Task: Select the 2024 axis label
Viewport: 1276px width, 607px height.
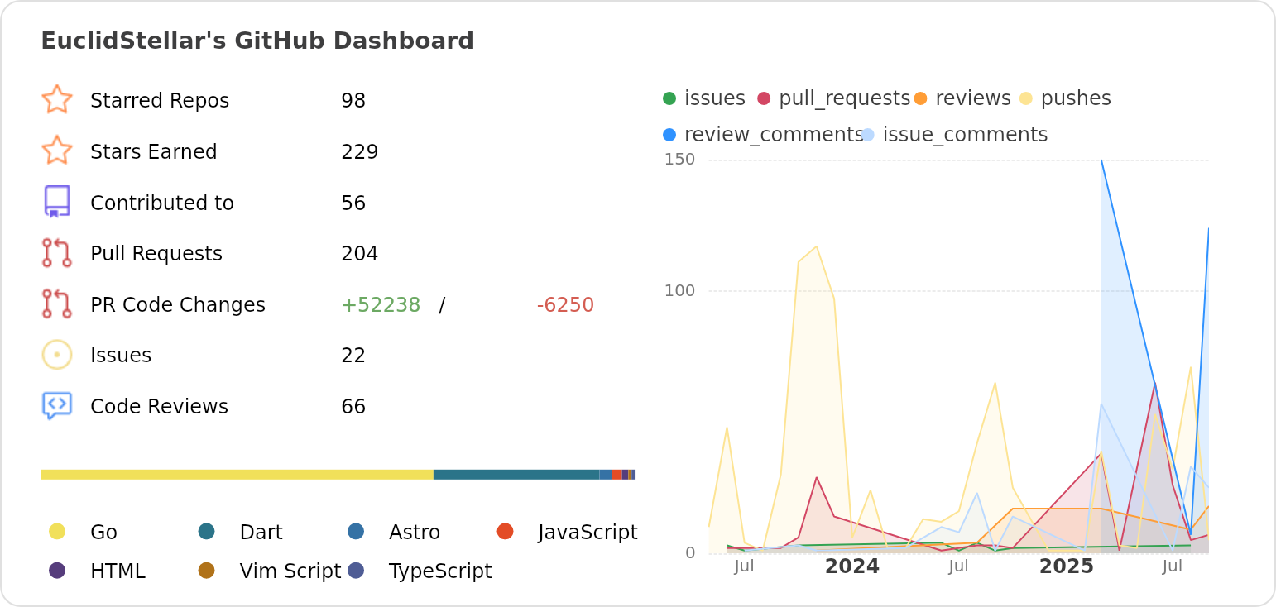Action: pos(851,566)
